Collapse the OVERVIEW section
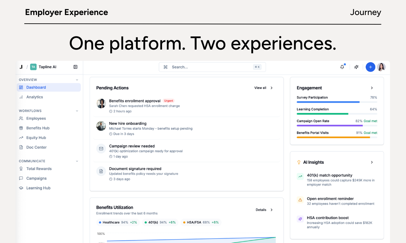Image resolution: width=406 pixels, height=243 pixels. coord(77,80)
